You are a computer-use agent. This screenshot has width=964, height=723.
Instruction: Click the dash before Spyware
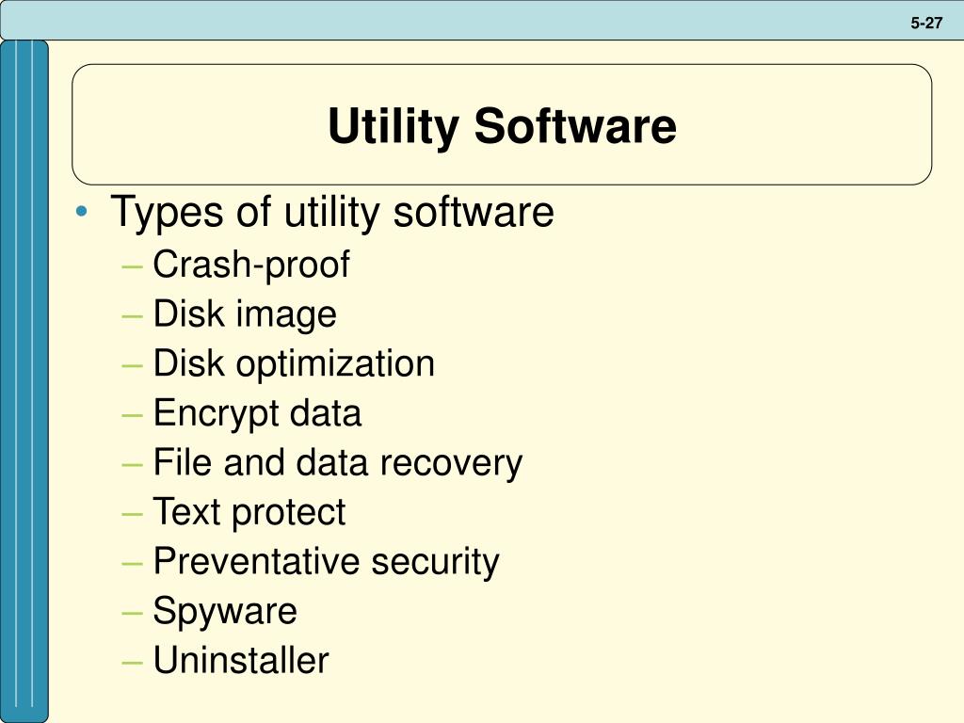pyautogui.click(x=132, y=613)
